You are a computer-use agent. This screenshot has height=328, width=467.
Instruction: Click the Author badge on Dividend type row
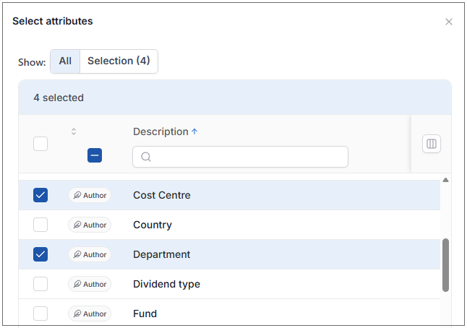(x=90, y=284)
